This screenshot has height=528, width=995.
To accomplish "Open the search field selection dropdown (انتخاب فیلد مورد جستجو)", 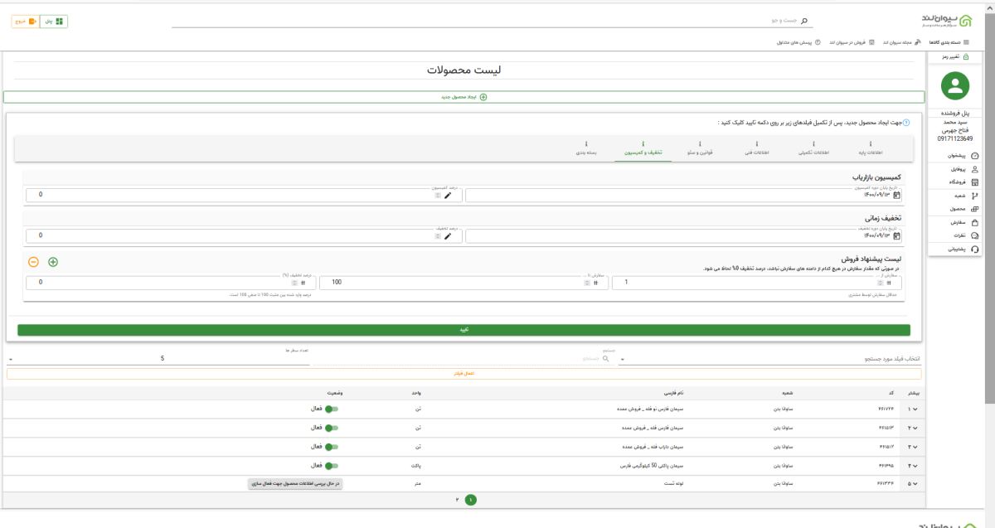I will click(x=771, y=359).
